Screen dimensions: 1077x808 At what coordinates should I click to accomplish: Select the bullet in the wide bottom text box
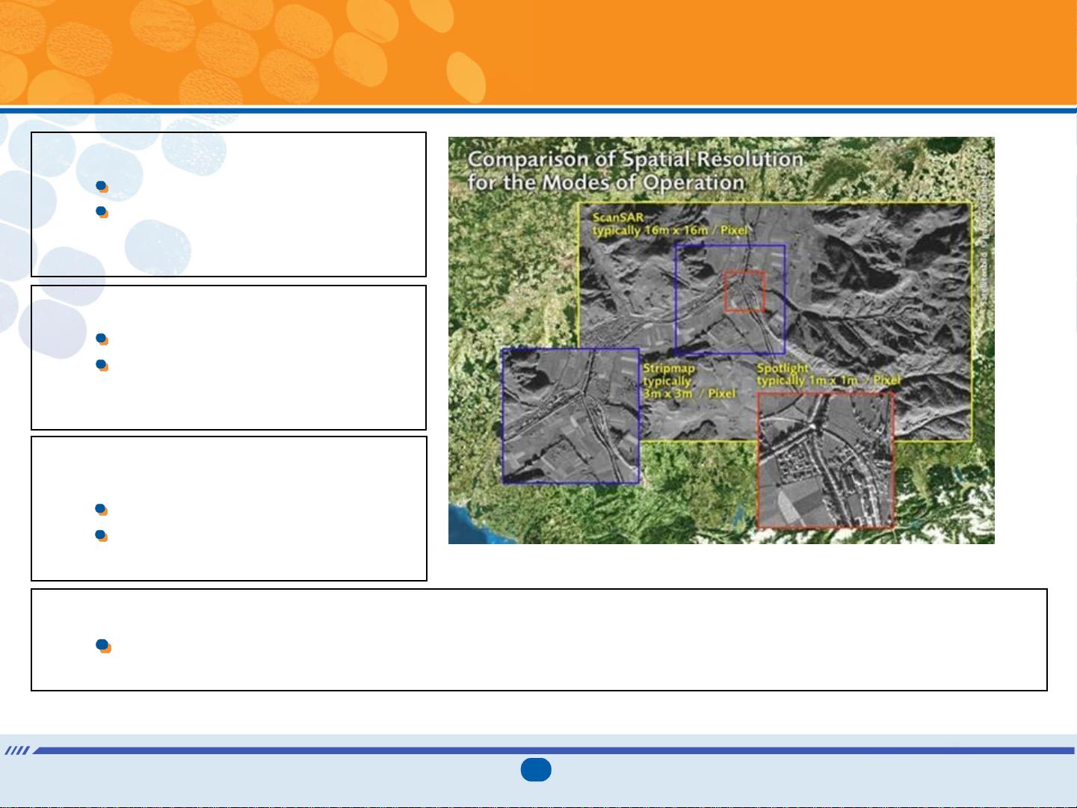pyautogui.click(x=104, y=646)
